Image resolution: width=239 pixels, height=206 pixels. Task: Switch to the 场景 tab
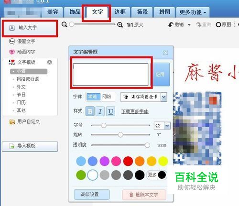click(x=142, y=12)
